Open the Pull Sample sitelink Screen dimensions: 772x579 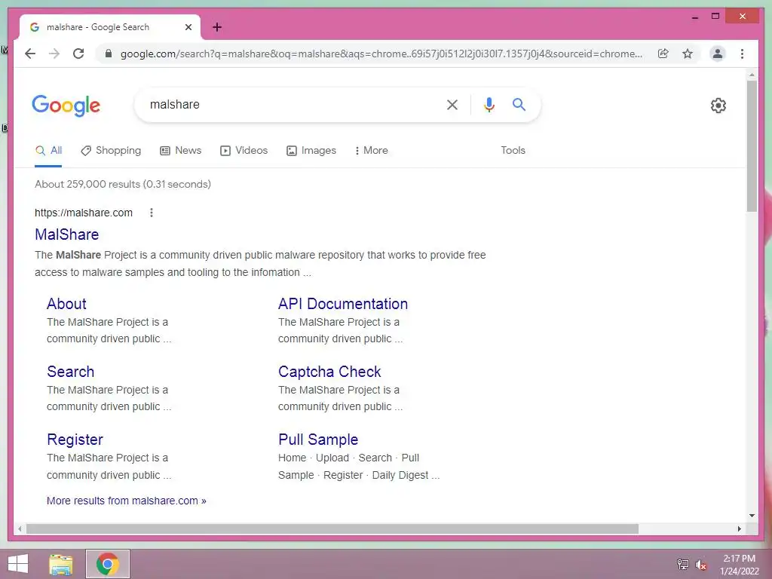[x=318, y=440]
